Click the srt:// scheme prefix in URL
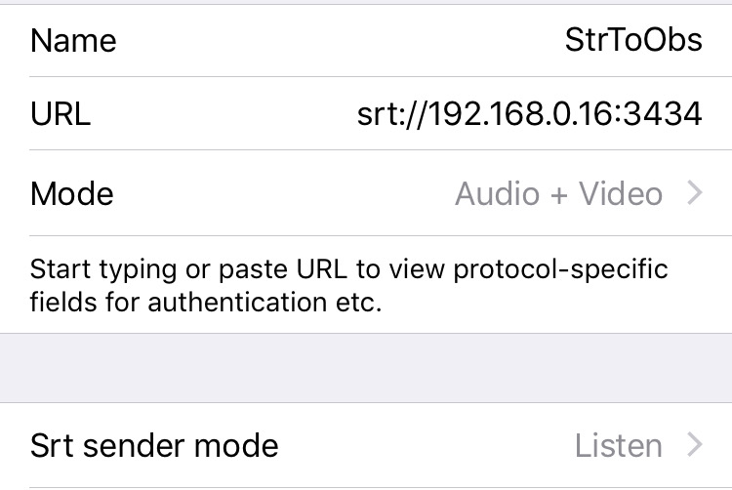Screen dimensions: 732x490 coord(390,114)
